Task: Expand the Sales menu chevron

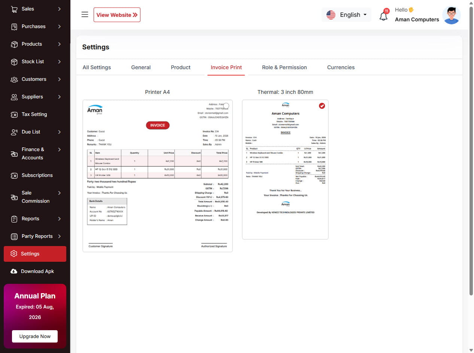Action: coord(59,9)
